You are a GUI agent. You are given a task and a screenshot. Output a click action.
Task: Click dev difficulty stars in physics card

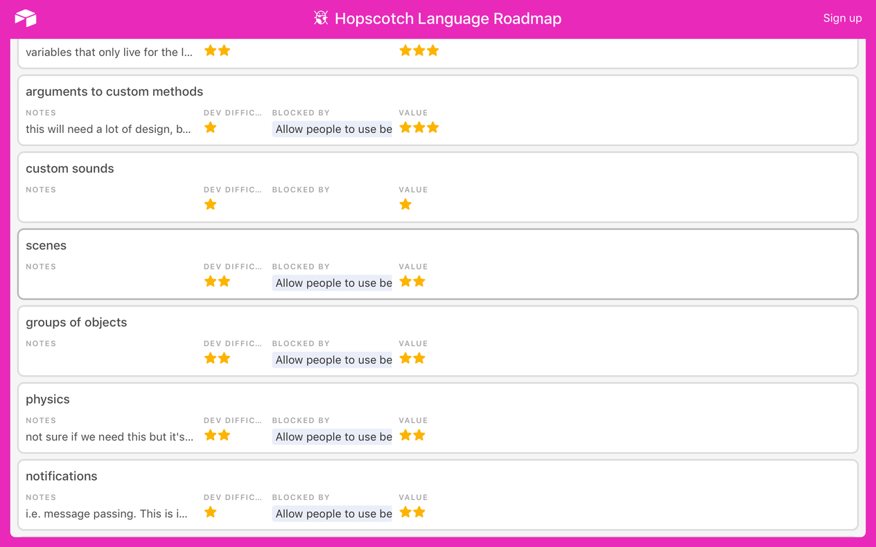tap(218, 435)
